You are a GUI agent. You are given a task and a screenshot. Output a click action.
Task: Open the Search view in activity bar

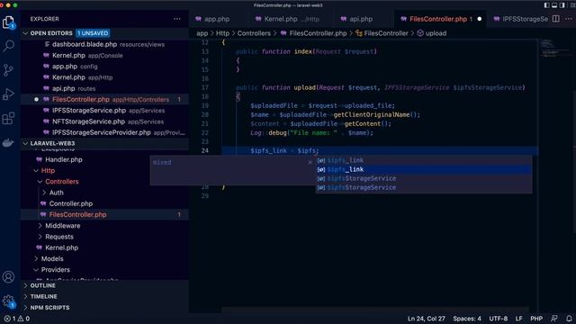[8, 46]
